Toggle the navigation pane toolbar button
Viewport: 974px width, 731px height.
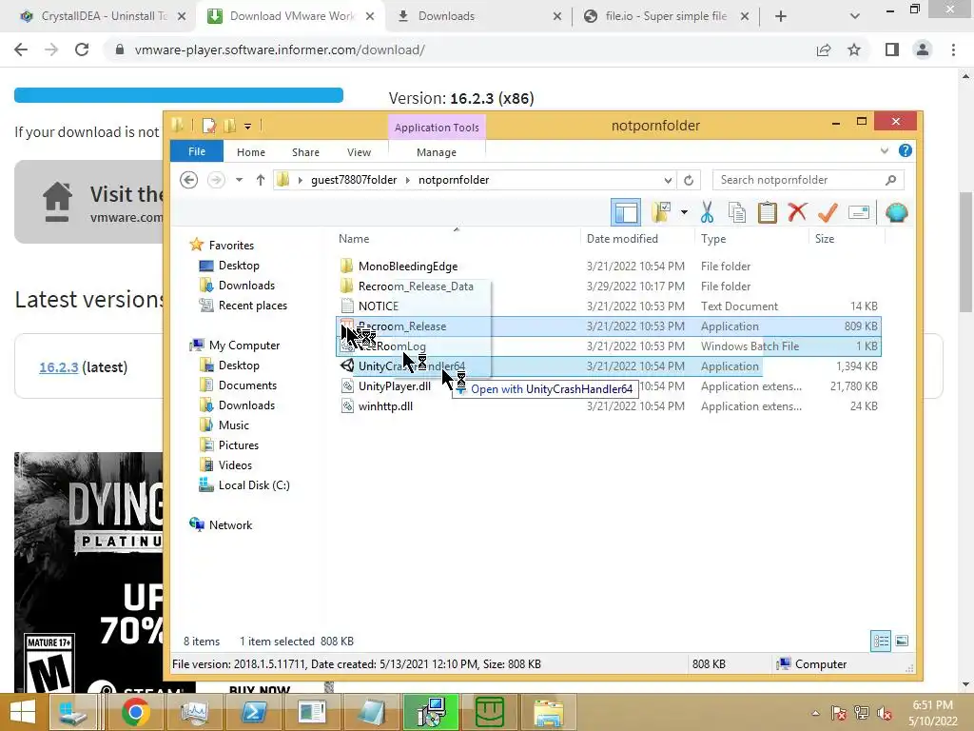point(626,213)
